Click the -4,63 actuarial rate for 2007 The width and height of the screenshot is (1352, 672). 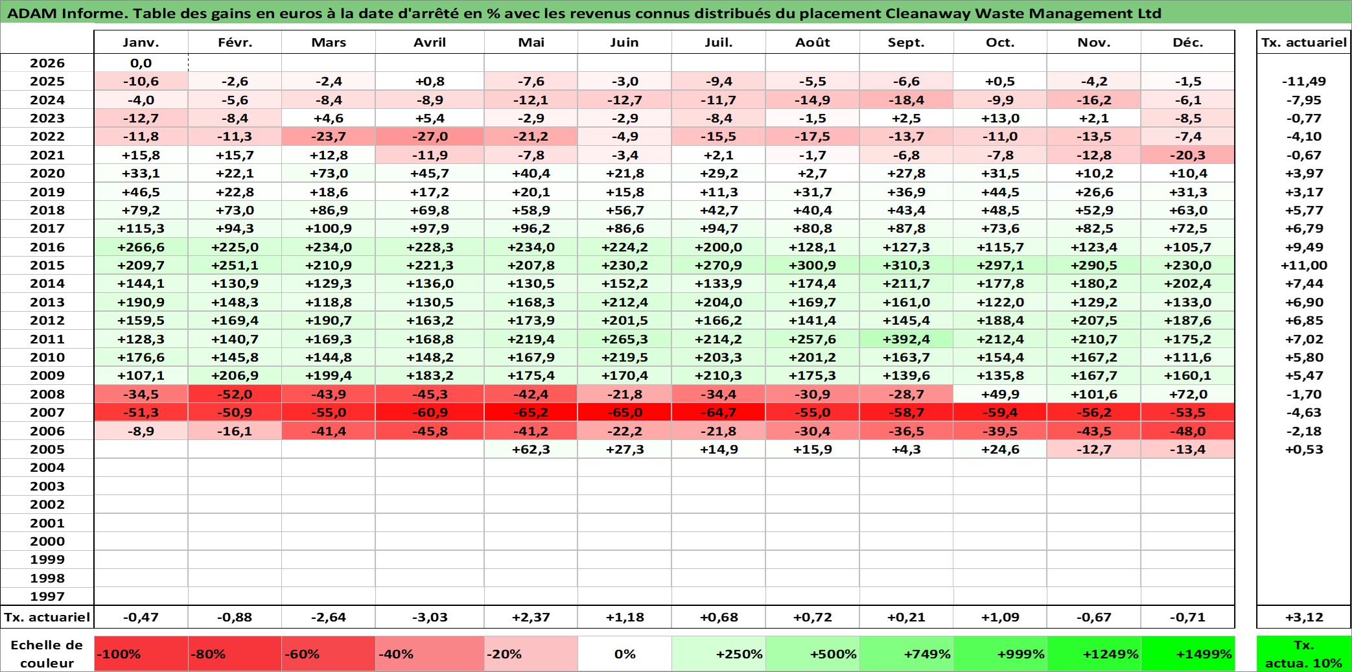1303,412
